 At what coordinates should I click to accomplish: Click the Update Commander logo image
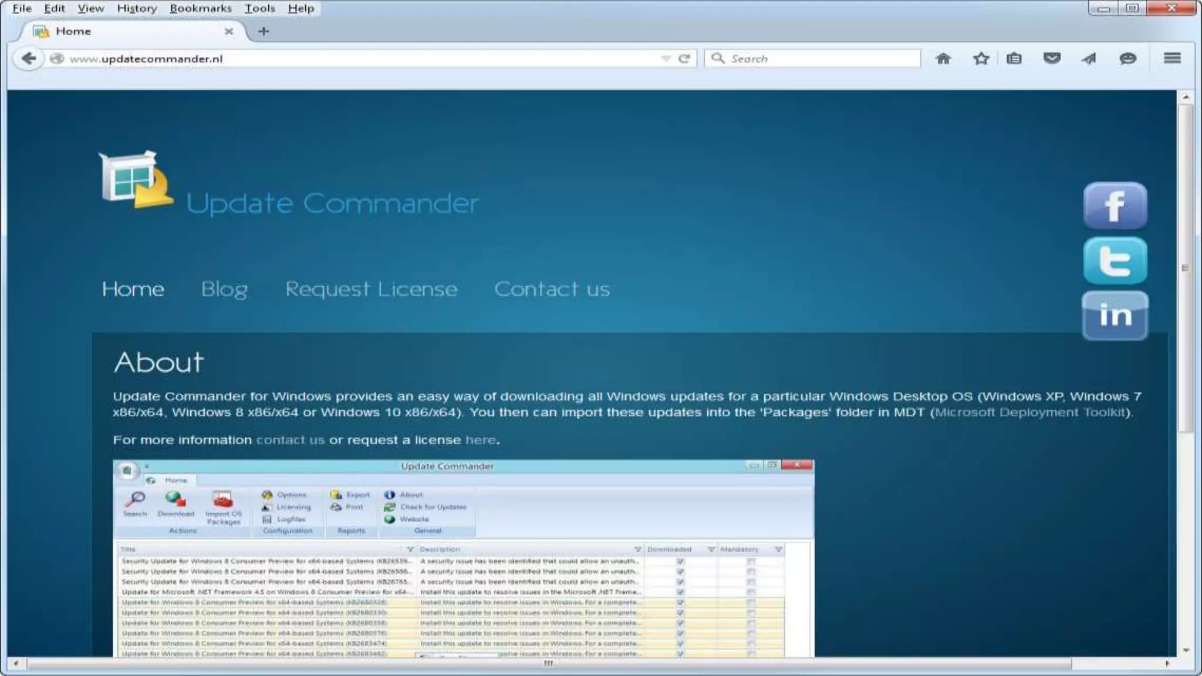click(136, 180)
